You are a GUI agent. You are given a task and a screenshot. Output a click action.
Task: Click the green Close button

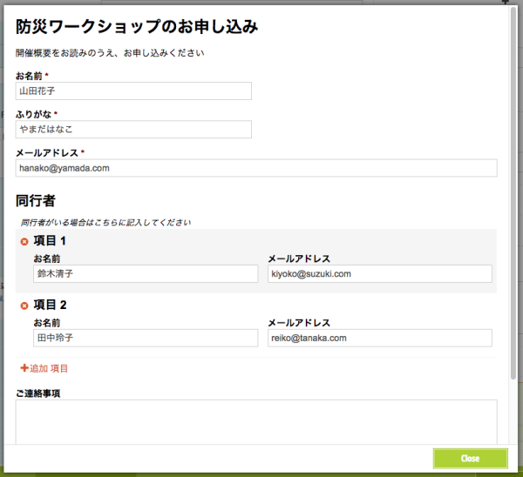tap(471, 459)
